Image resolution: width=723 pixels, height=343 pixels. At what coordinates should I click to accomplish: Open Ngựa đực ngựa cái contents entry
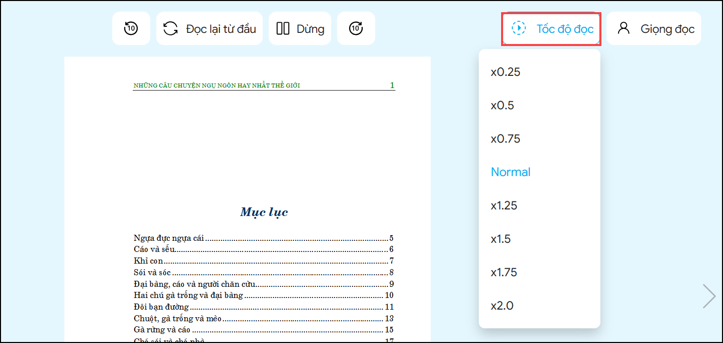[169, 238]
